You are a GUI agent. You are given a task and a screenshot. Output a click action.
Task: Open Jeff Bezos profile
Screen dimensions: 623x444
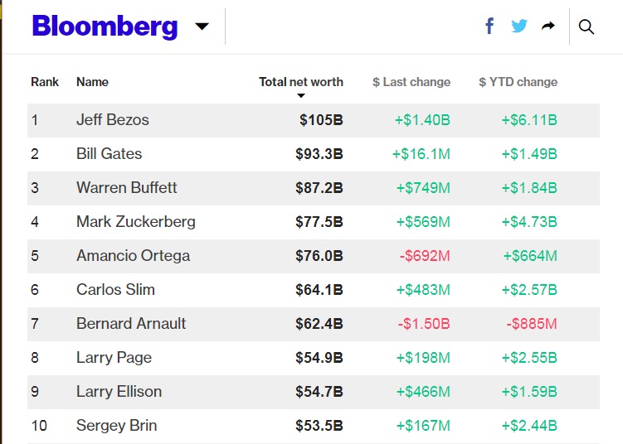point(113,120)
